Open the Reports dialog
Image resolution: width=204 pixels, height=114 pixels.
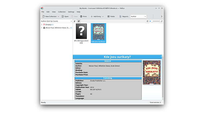coord(124,16)
